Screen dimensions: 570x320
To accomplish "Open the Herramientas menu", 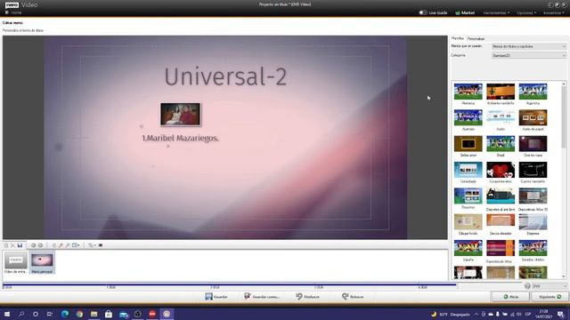I will (496, 12).
